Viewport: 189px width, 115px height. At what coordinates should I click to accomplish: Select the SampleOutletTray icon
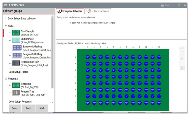pyautogui.click(x=17, y=48)
